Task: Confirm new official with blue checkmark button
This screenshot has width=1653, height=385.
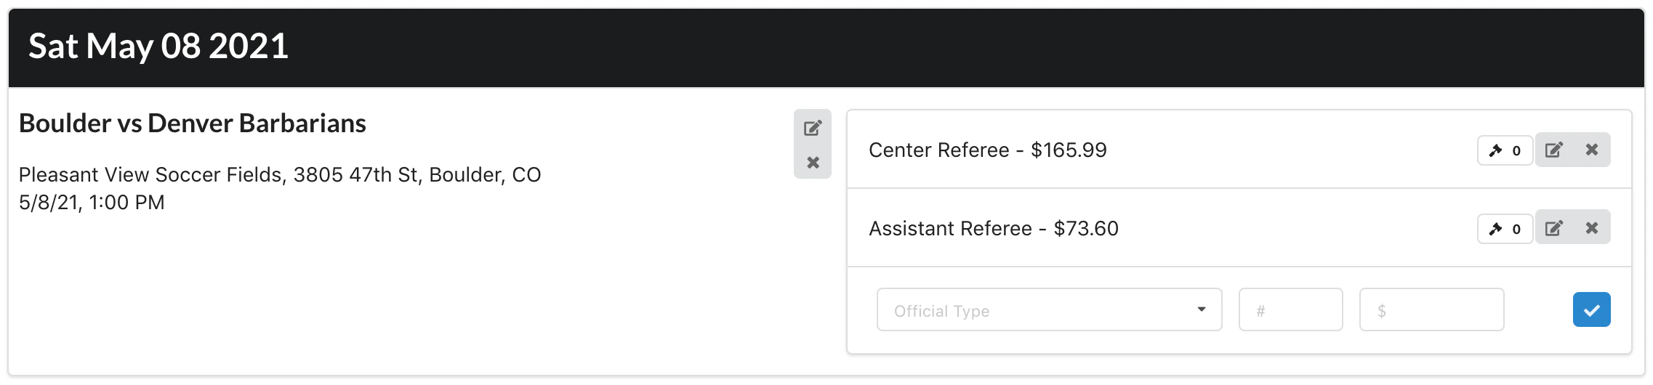Action: [x=1592, y=309]
